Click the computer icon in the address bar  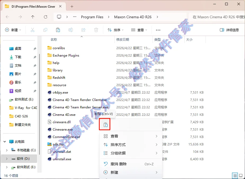59,17
